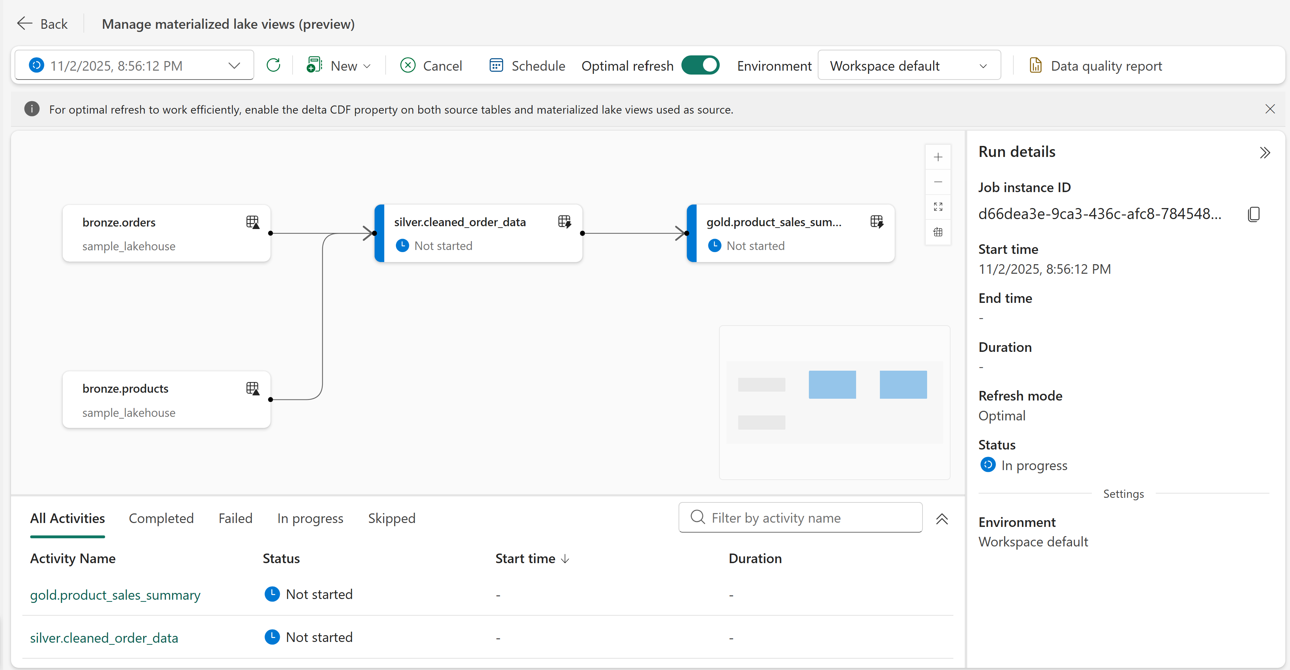Click table icon on bronze.orders node
1290x670 pixels.
[253, 222]
